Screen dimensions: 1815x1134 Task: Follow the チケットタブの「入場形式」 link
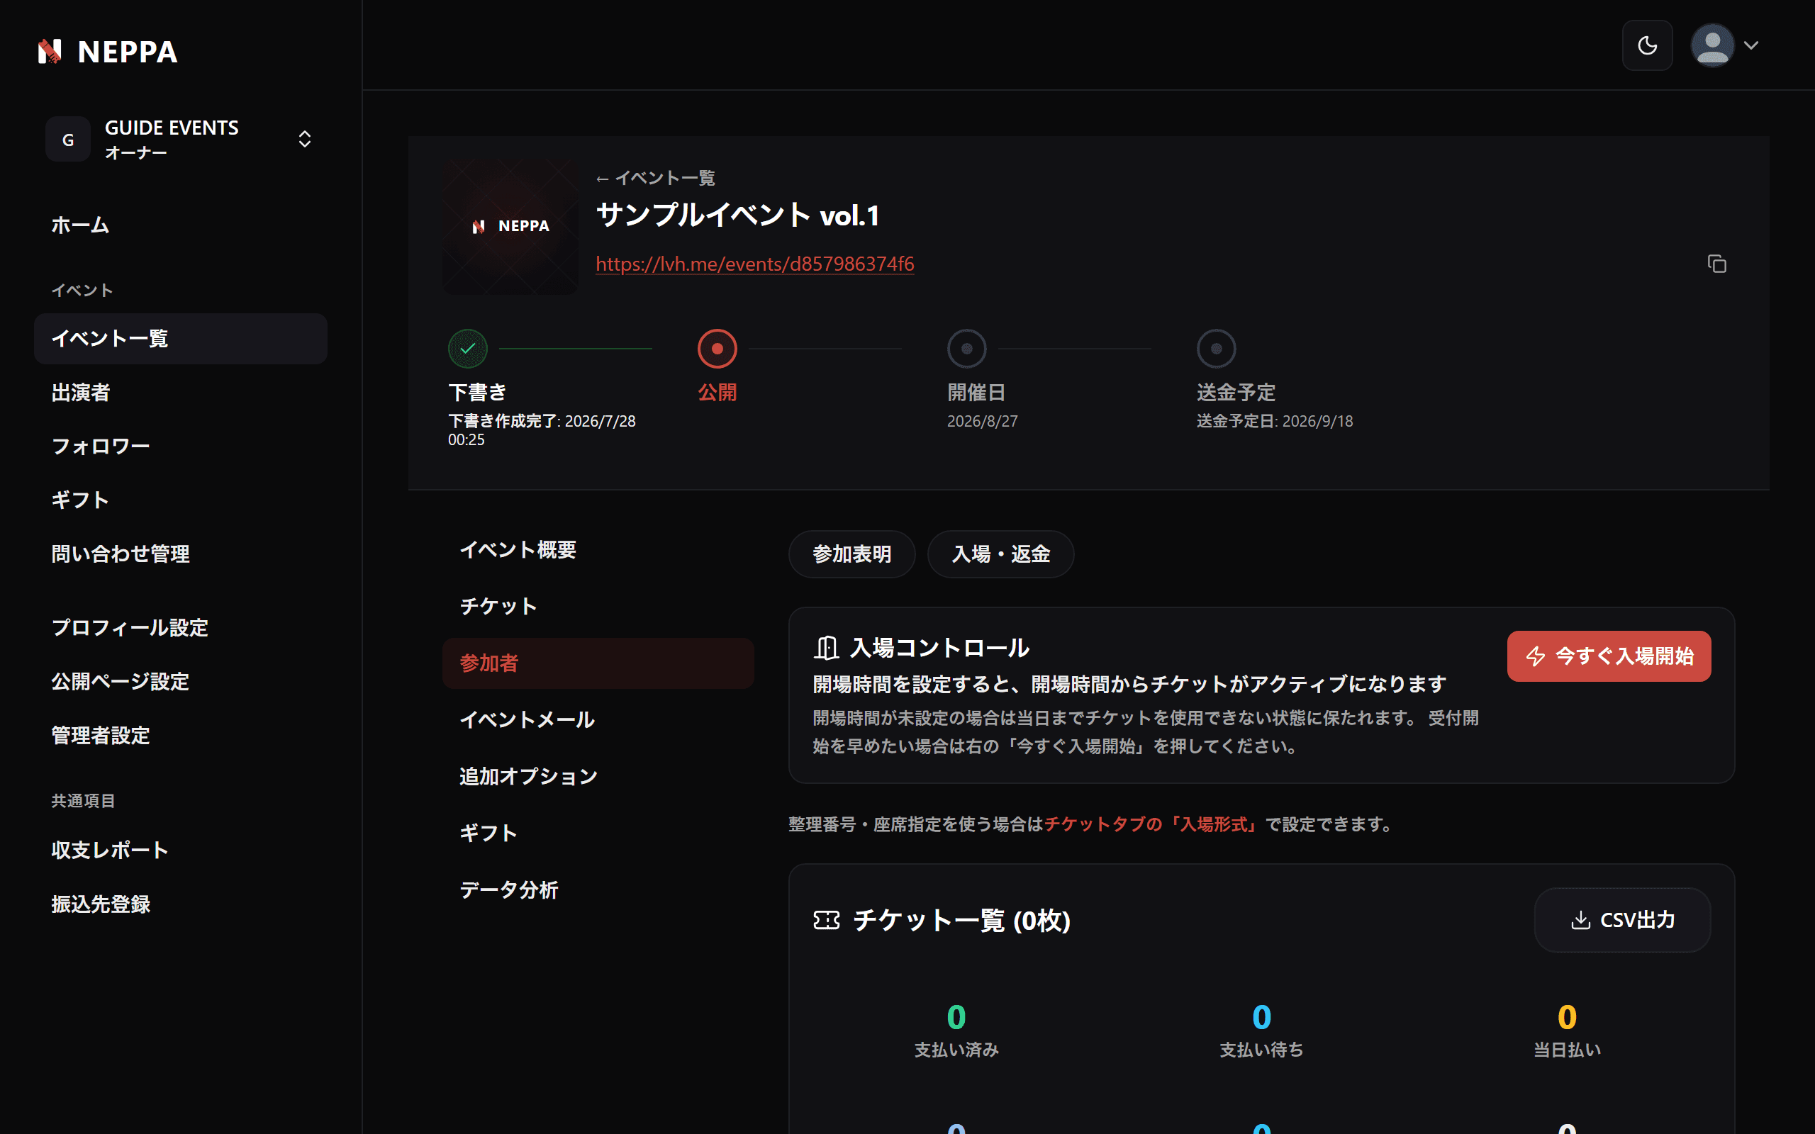pyautogui.click(x=1151, y=824)
